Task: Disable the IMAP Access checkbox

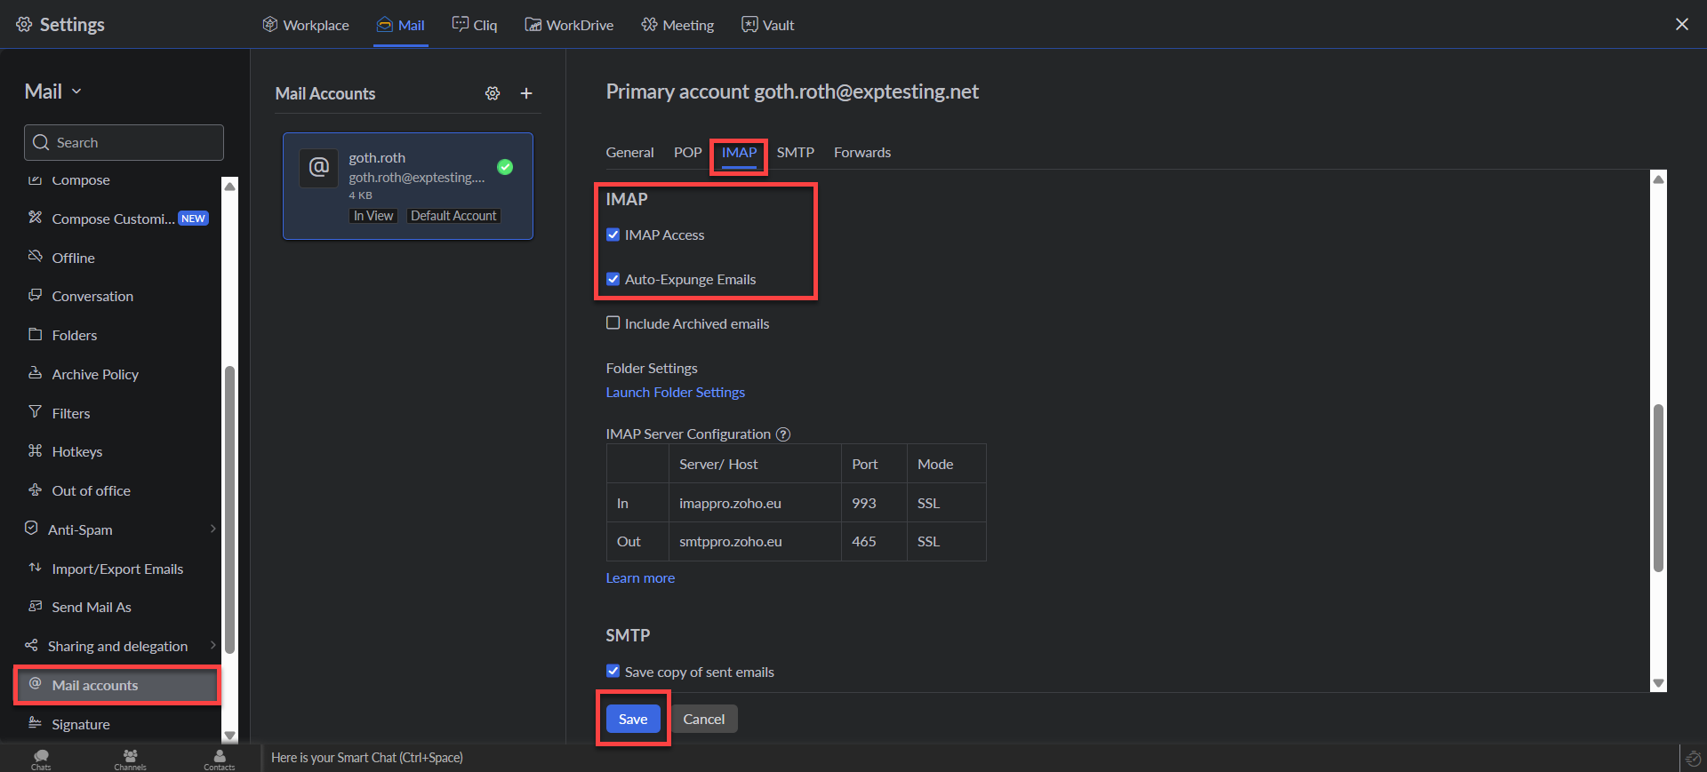Action: click(x=613, y=235)
